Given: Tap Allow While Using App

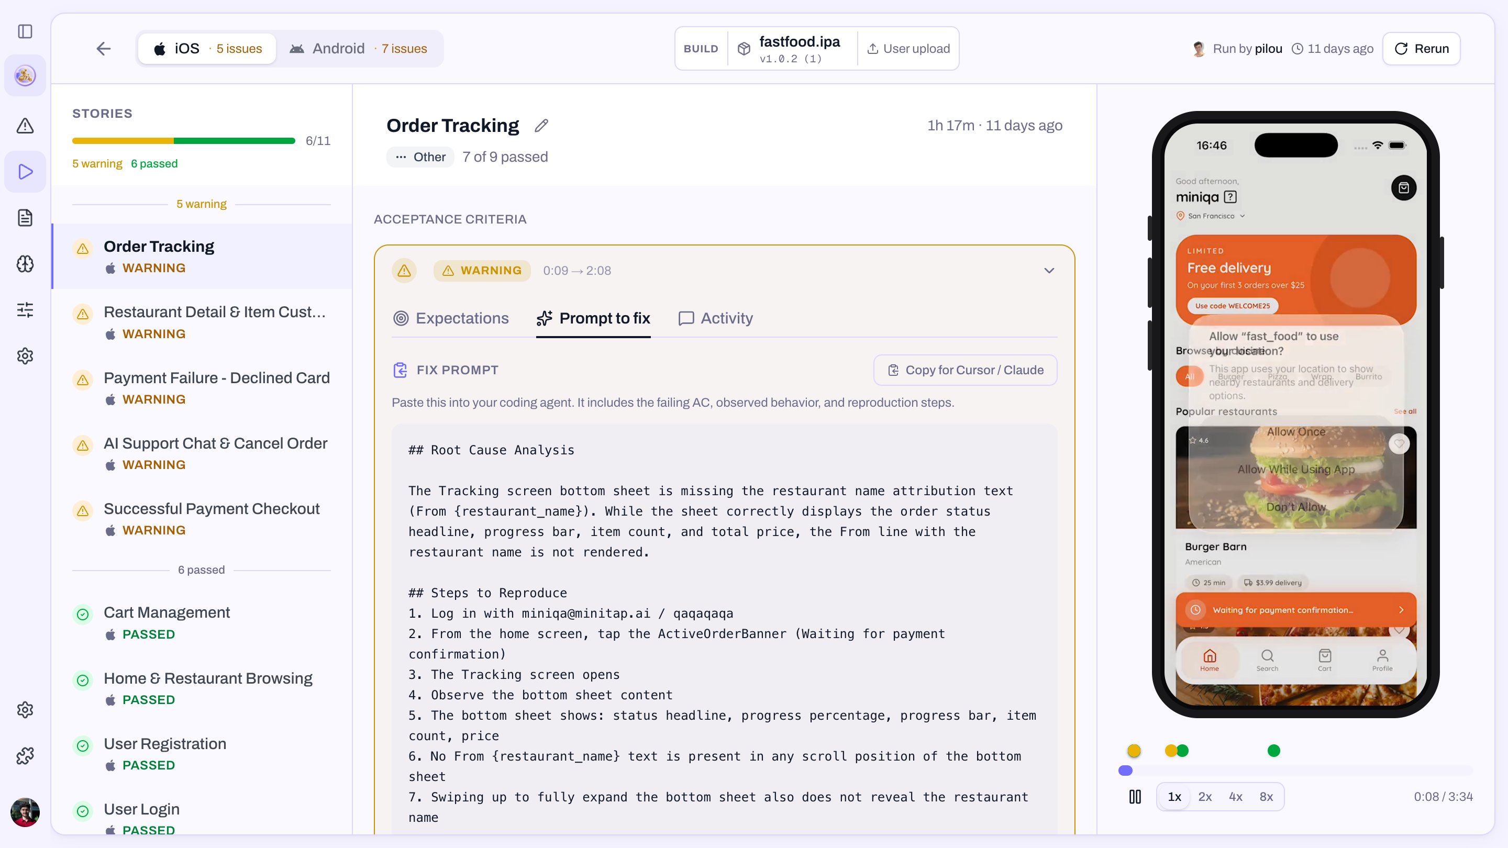Looking at the screenshot, I should [x=1296, y=469].
